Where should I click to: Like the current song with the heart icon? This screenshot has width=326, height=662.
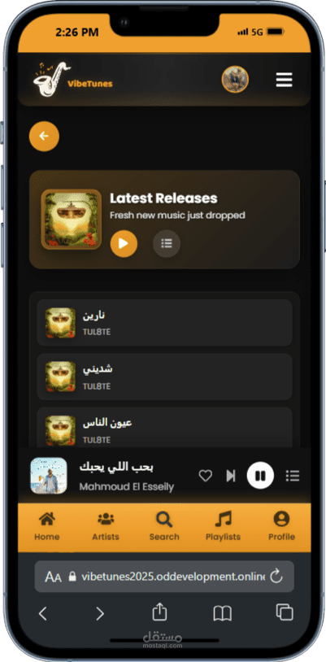(x=206, y=476)
